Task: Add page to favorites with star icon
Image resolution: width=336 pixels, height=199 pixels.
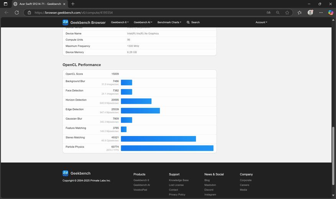Action: pyautogui.click(x=287, y=12)
